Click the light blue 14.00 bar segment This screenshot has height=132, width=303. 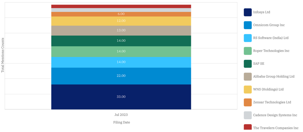pyautogui.click(x=121, y=62)
